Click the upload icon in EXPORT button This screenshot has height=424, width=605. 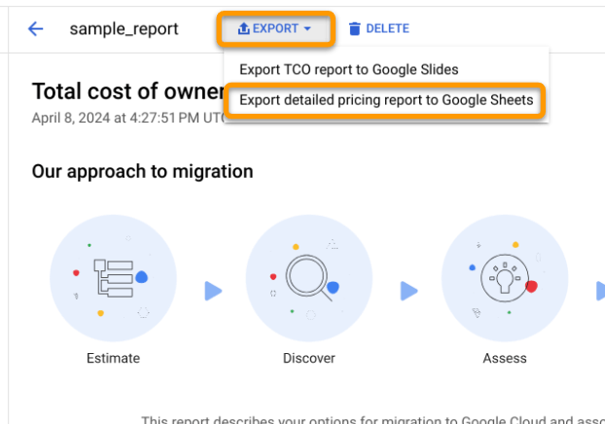(x=243, y=28)
